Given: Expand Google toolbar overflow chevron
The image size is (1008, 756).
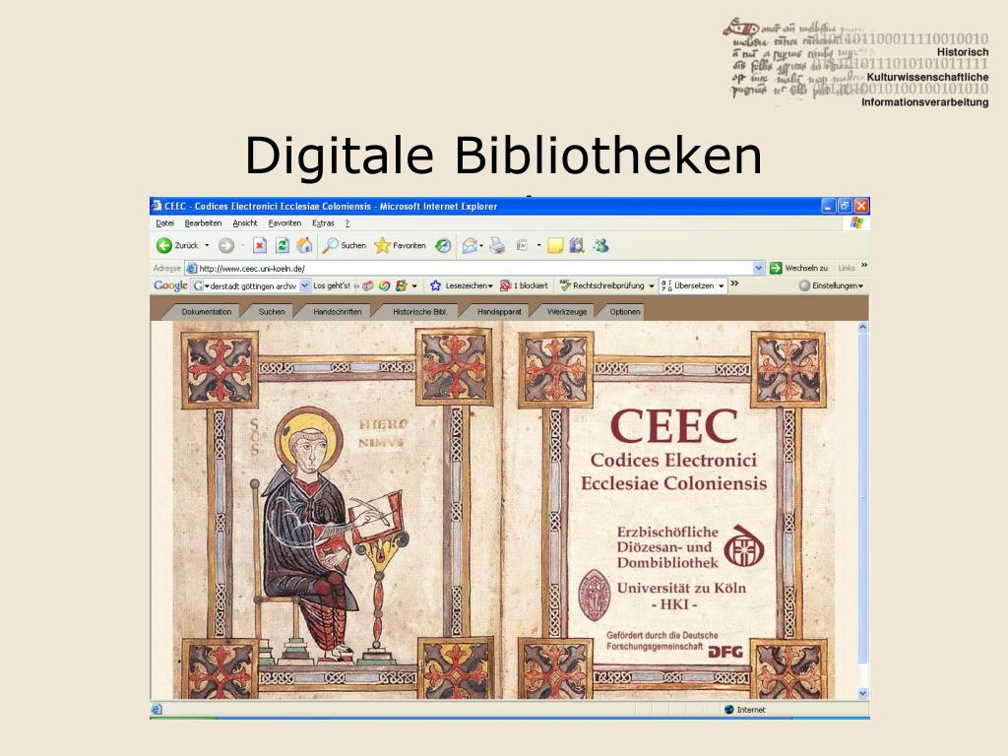Looking at the screenshot, I should (734, 283).
